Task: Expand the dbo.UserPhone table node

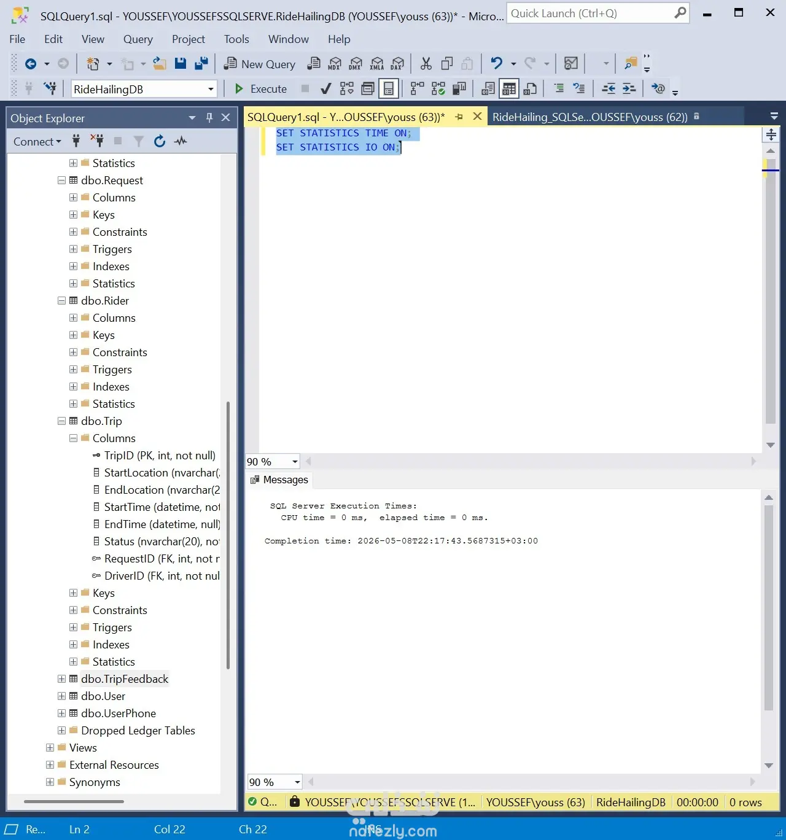Action: (61, 714)
